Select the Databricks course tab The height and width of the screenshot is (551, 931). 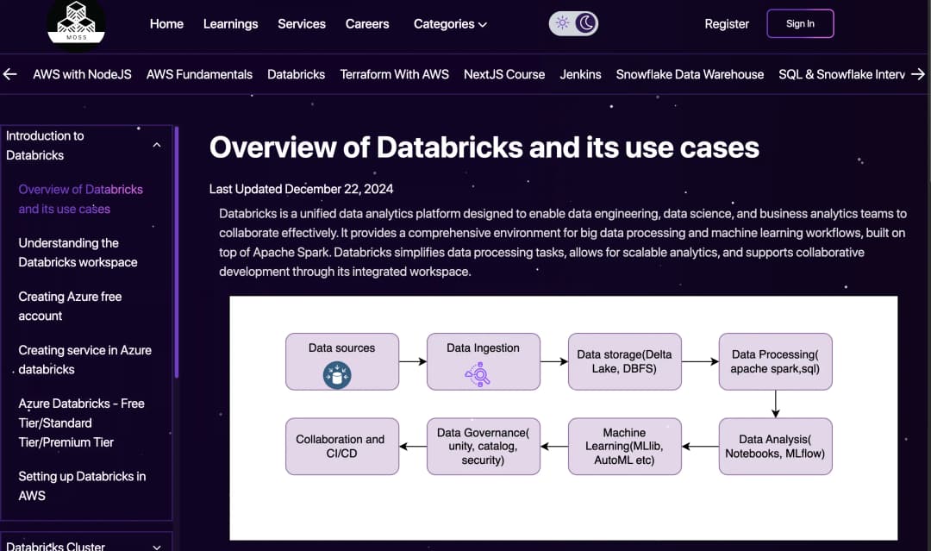296,74
